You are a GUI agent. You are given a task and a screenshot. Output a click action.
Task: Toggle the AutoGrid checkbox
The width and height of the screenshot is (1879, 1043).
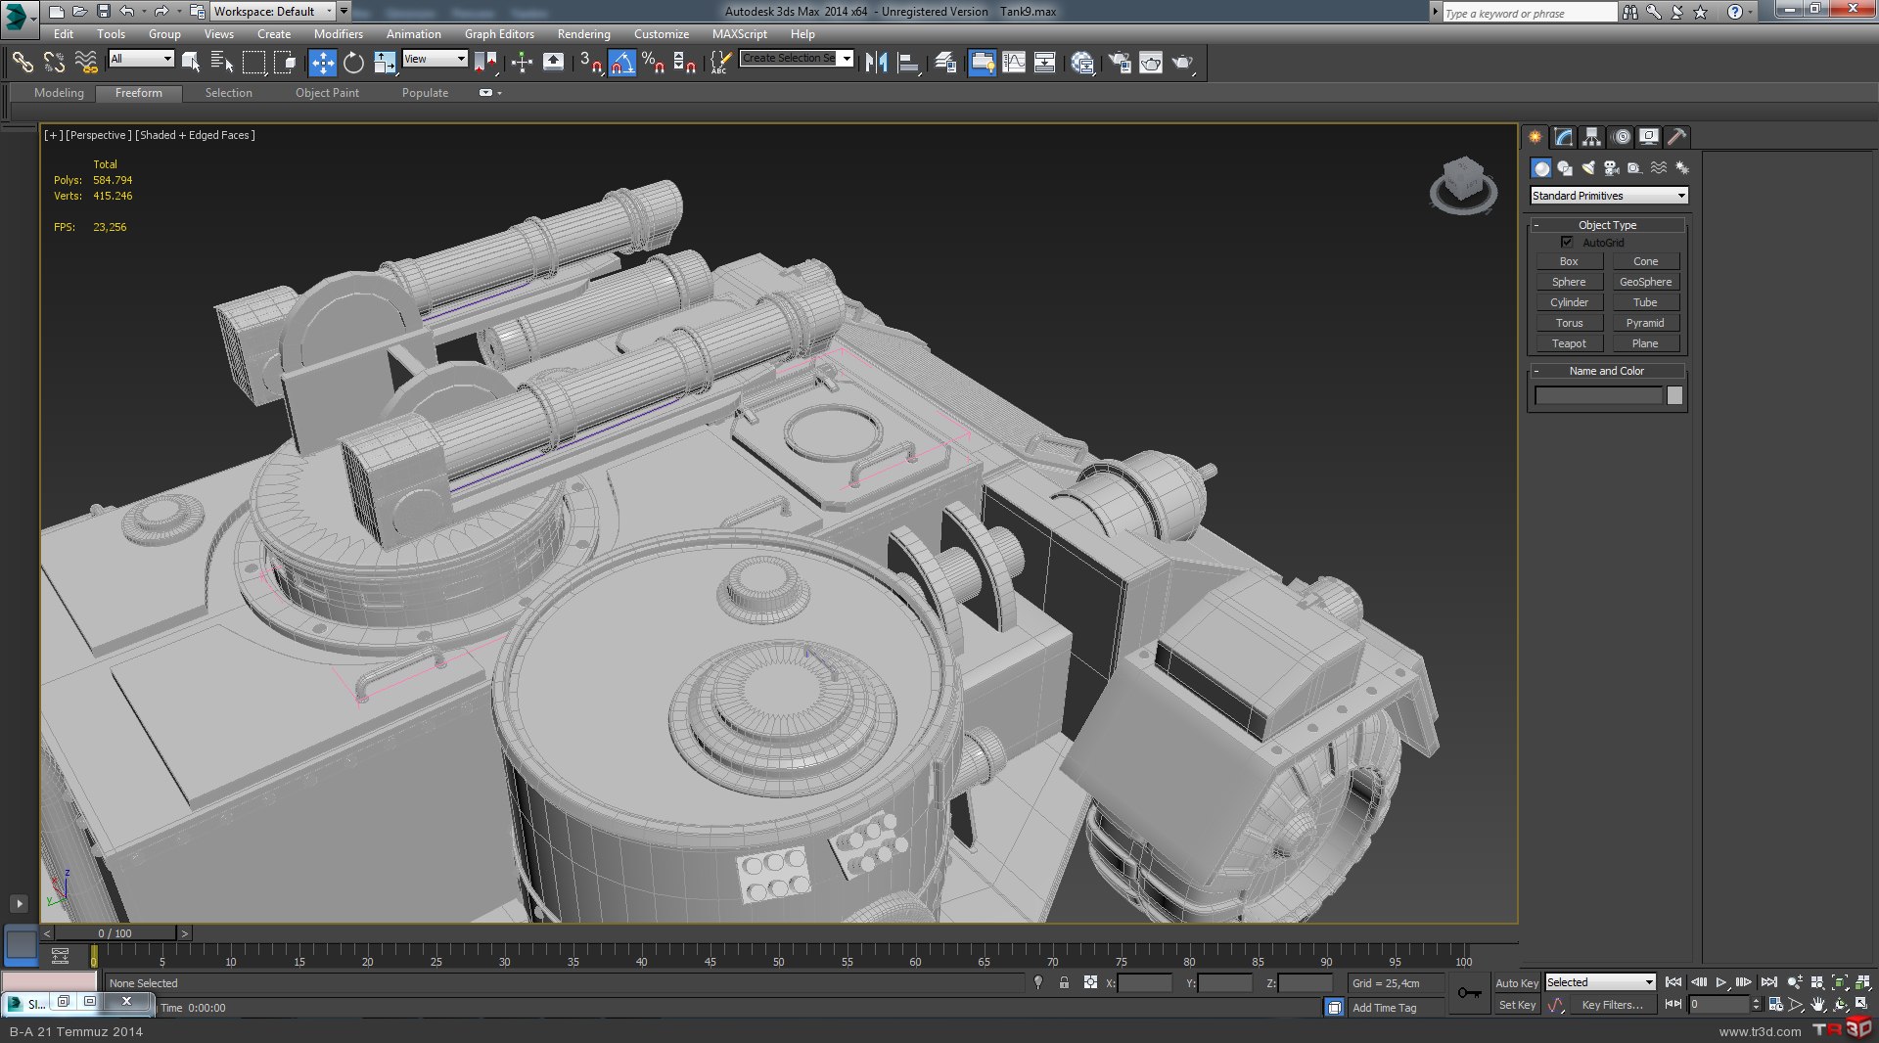coord(1567,242)
